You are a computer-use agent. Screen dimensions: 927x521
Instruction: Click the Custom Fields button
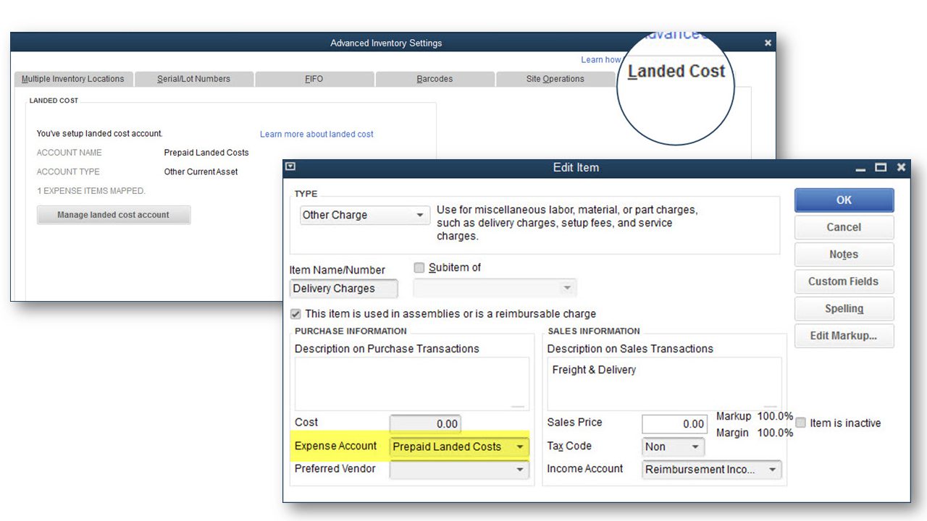point(843,281)
